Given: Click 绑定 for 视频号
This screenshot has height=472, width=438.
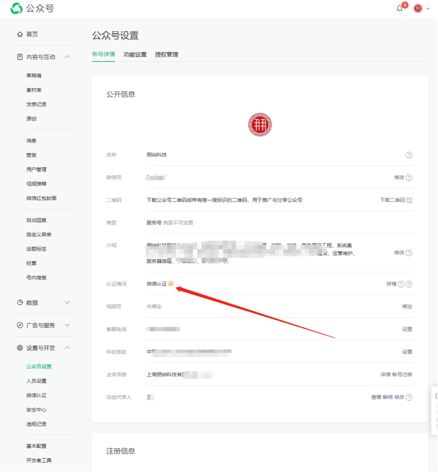Looking at the screenshot, I should pos(407,307).
